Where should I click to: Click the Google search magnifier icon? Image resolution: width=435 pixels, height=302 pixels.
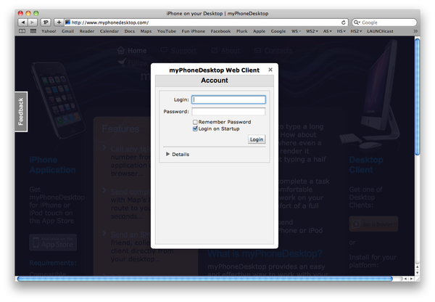click(x=357, y=23)
